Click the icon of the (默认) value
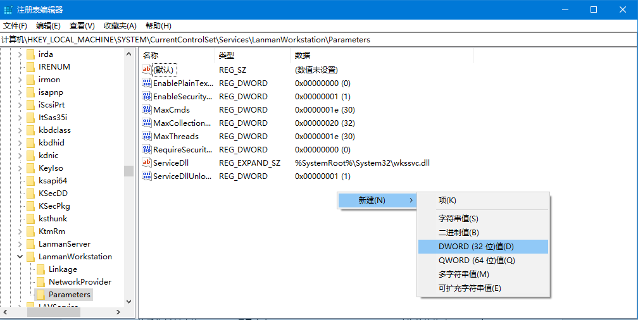This screenshot has width=638, height=320. pos(147,70)
